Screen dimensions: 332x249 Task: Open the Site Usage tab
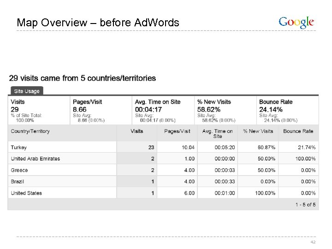coord(27,91)
